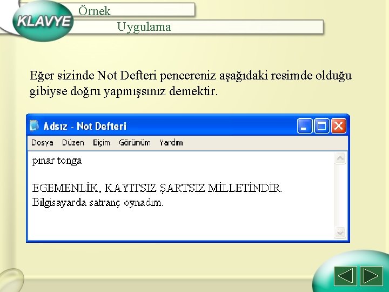Click the Örnek heading label

coord(94,11)
